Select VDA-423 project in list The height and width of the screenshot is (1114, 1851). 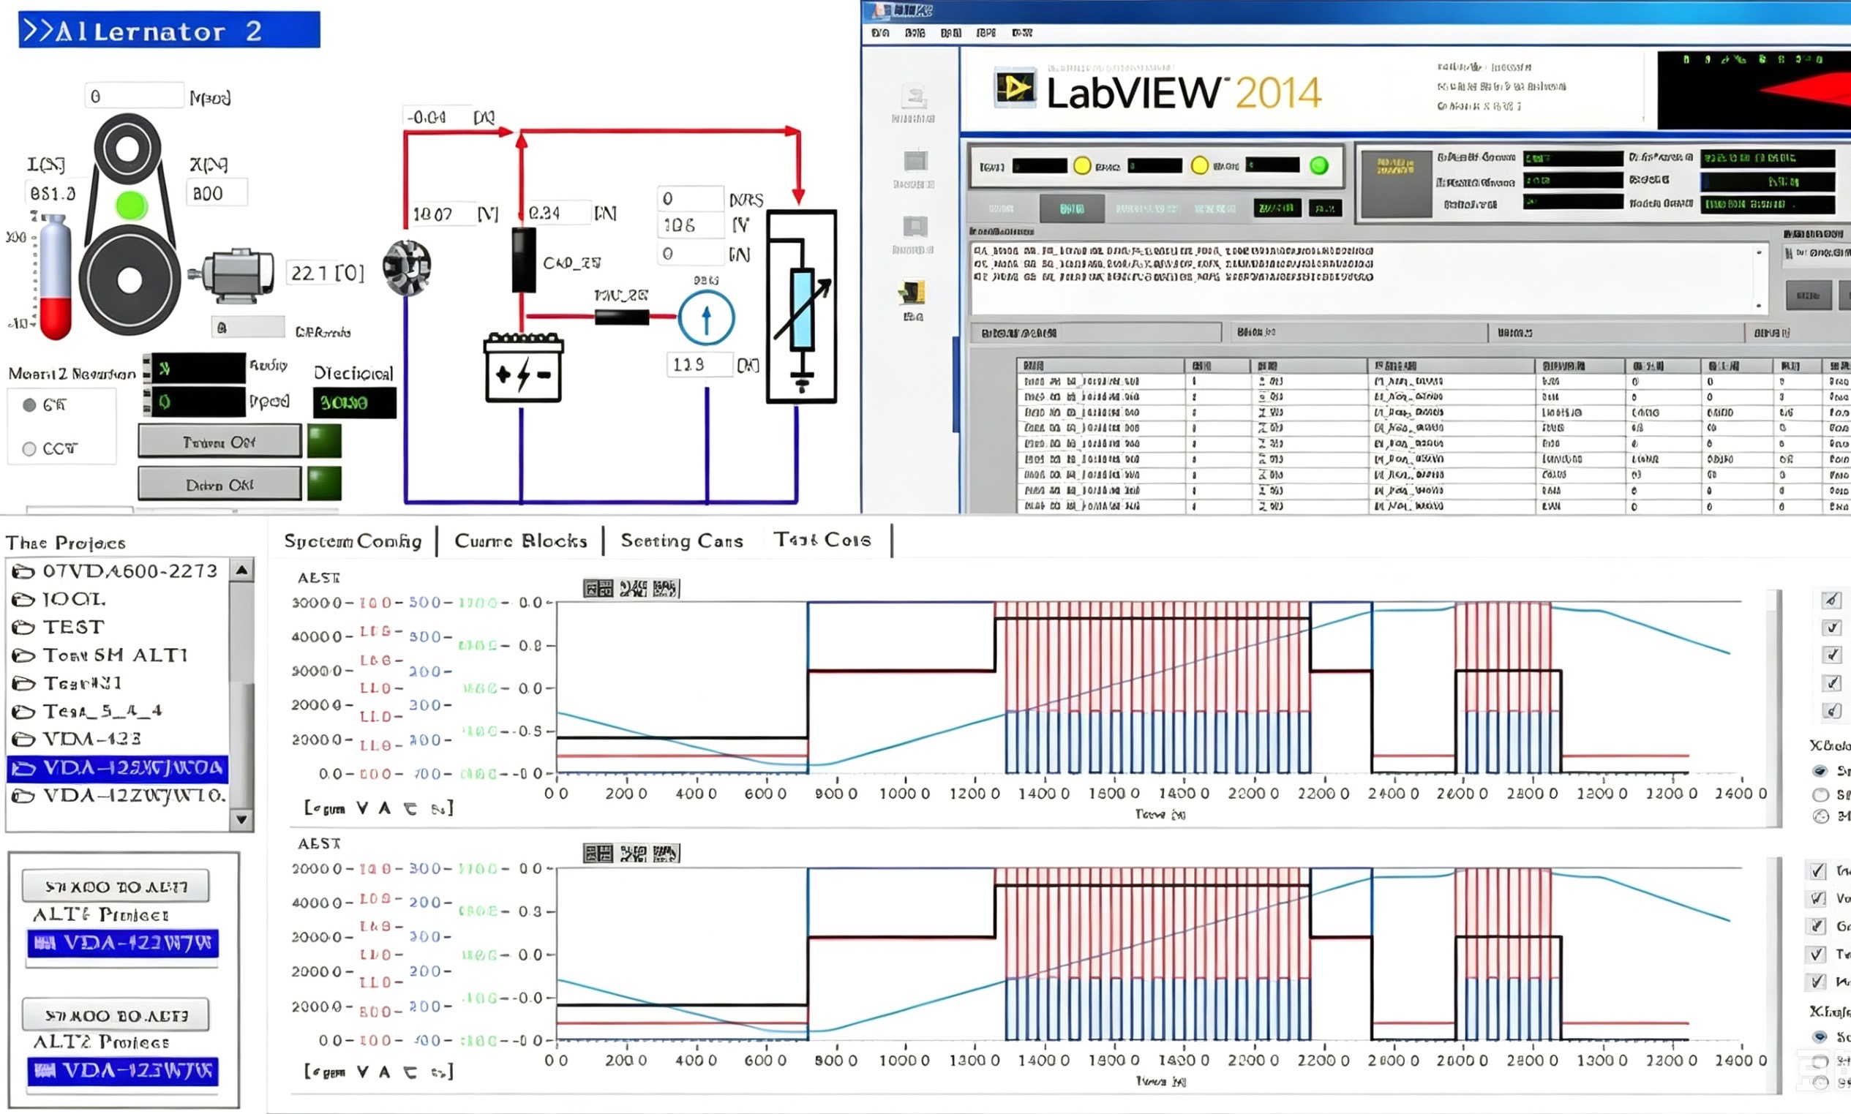[x=118, y=739]
